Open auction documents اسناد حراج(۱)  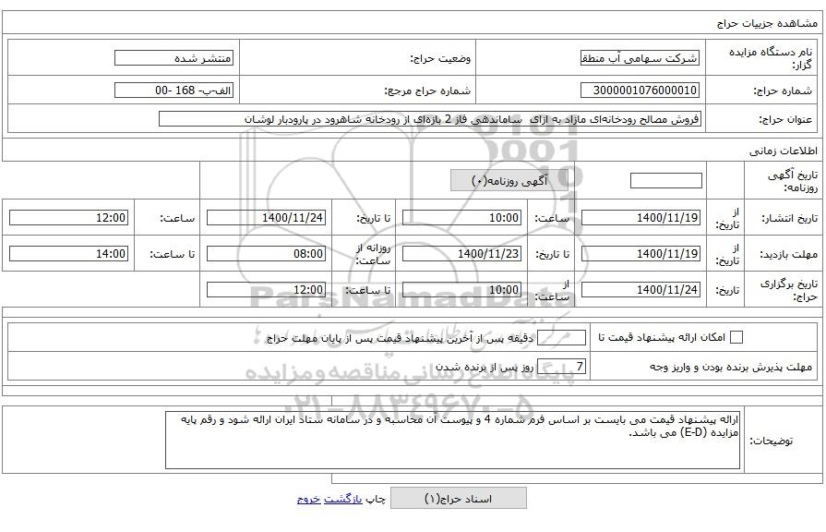pyautogui.click(x=459, y=498)
